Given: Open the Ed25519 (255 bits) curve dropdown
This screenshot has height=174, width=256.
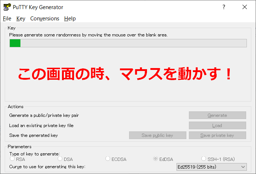Looking at the screenshot, I should click(x=212, y=167).
